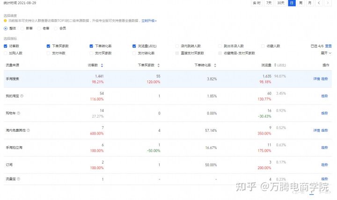Sort table by 浏览量 column arrows

pos(275,65)
